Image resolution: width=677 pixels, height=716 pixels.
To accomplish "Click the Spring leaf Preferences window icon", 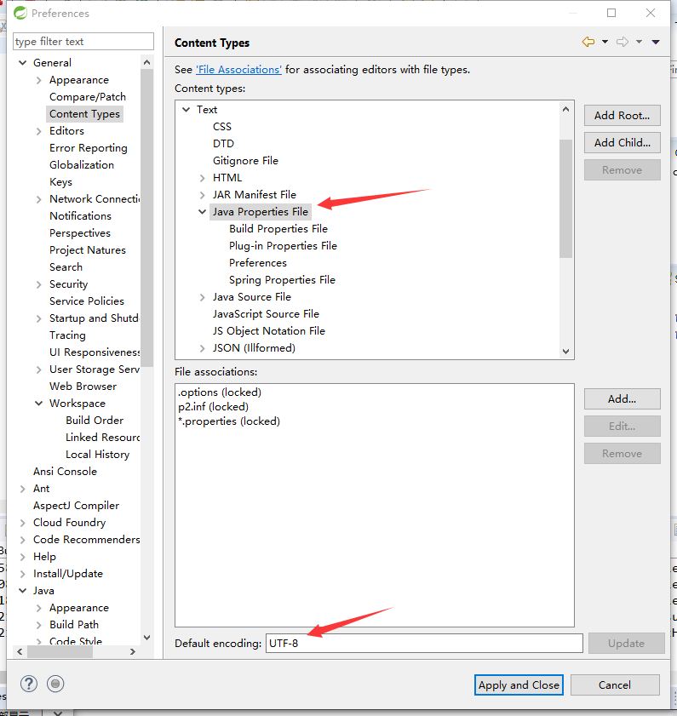I will click(x=20, y=13).
